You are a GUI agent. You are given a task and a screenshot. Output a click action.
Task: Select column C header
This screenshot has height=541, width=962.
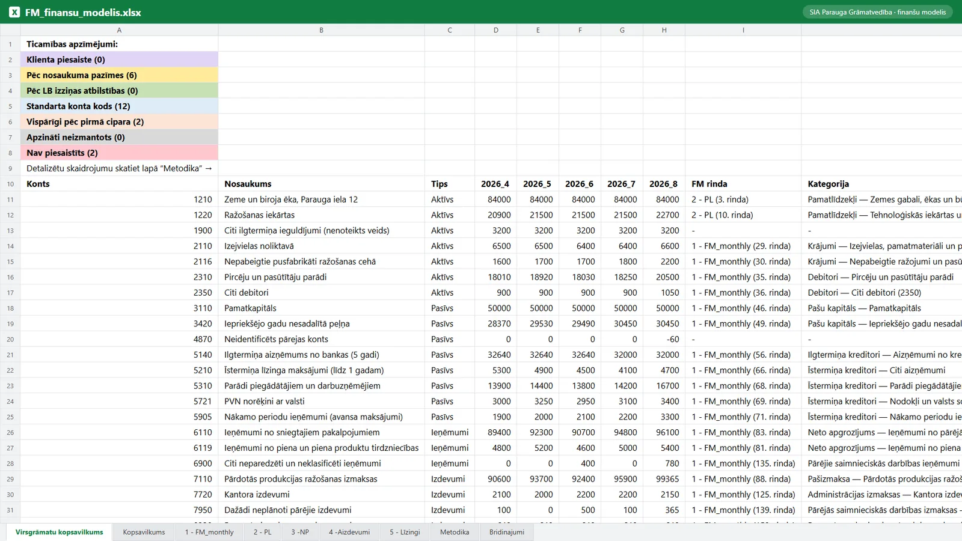point(450,30)
